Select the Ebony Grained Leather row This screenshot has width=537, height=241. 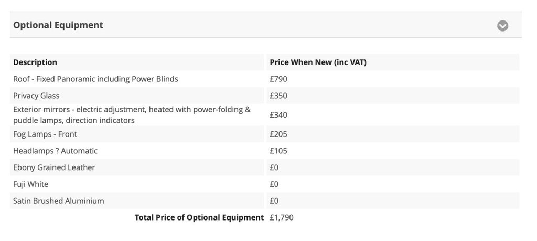54,167
